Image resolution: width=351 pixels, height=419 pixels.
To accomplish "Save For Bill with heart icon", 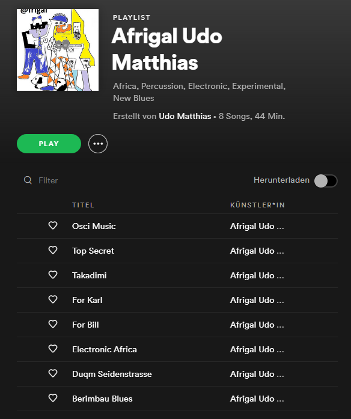I will tap(53, 324).
